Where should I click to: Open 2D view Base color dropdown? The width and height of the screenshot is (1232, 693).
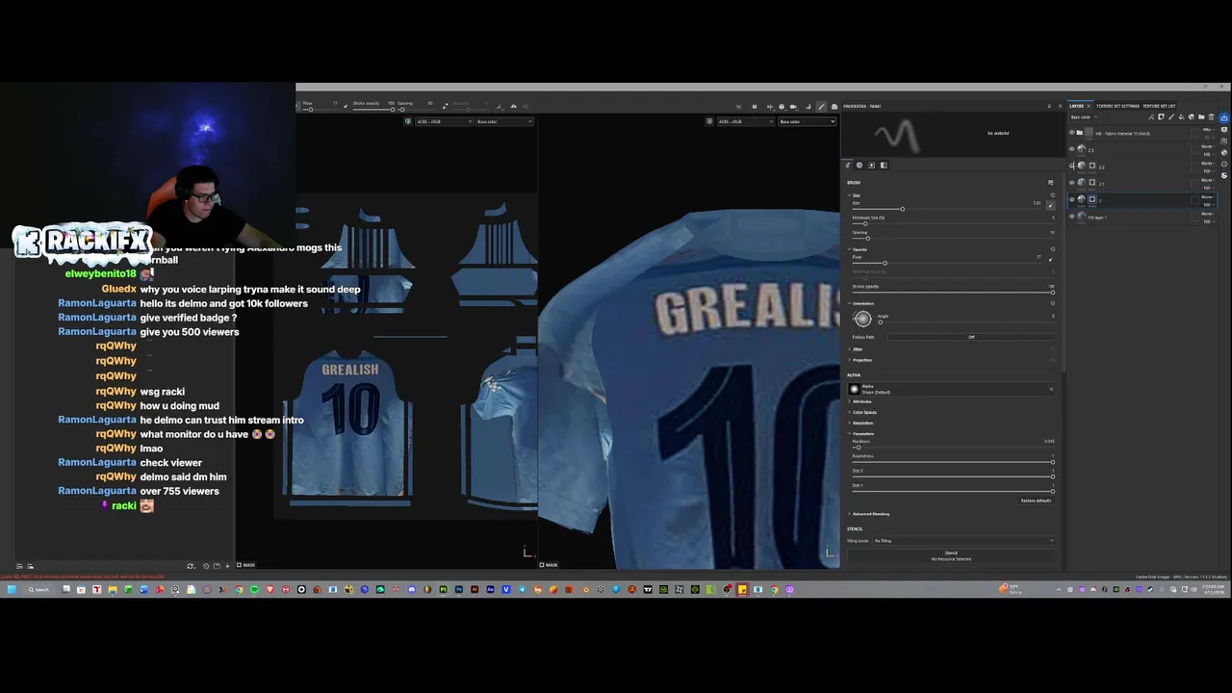pyautogui.click(x=504, y=121)
